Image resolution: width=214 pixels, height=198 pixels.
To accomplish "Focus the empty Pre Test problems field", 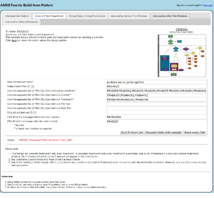I will [x=156, y=104].
